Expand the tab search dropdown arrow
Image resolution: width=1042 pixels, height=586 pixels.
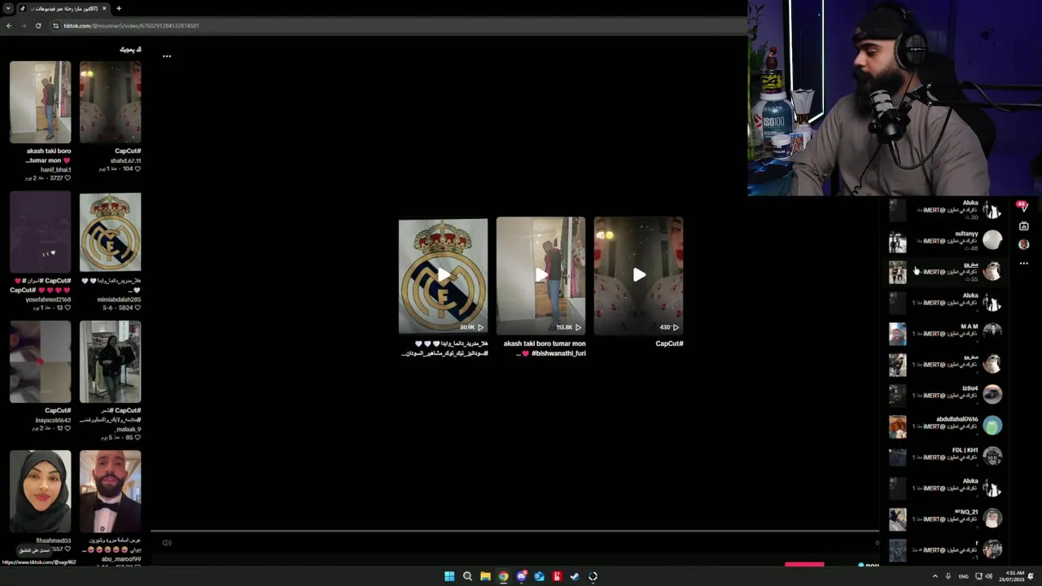pos(8,8)
